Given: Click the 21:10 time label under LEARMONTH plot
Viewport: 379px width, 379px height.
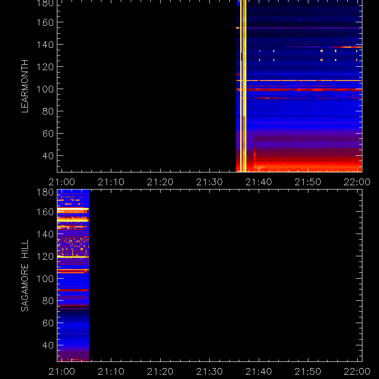Looking at the screenshot, I should (x=111, y=182).
